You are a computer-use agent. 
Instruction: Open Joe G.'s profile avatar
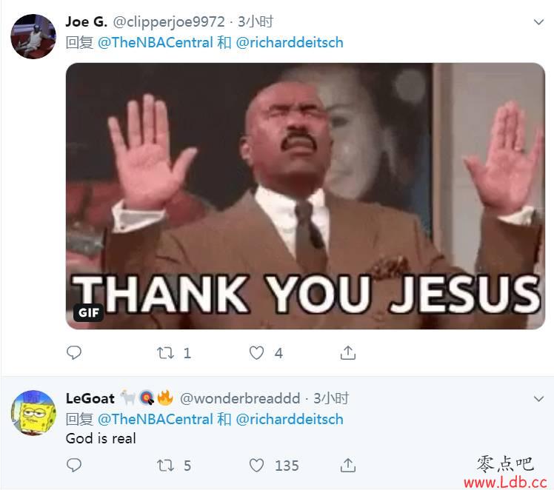pyautogui.click(x=33, y=36)
